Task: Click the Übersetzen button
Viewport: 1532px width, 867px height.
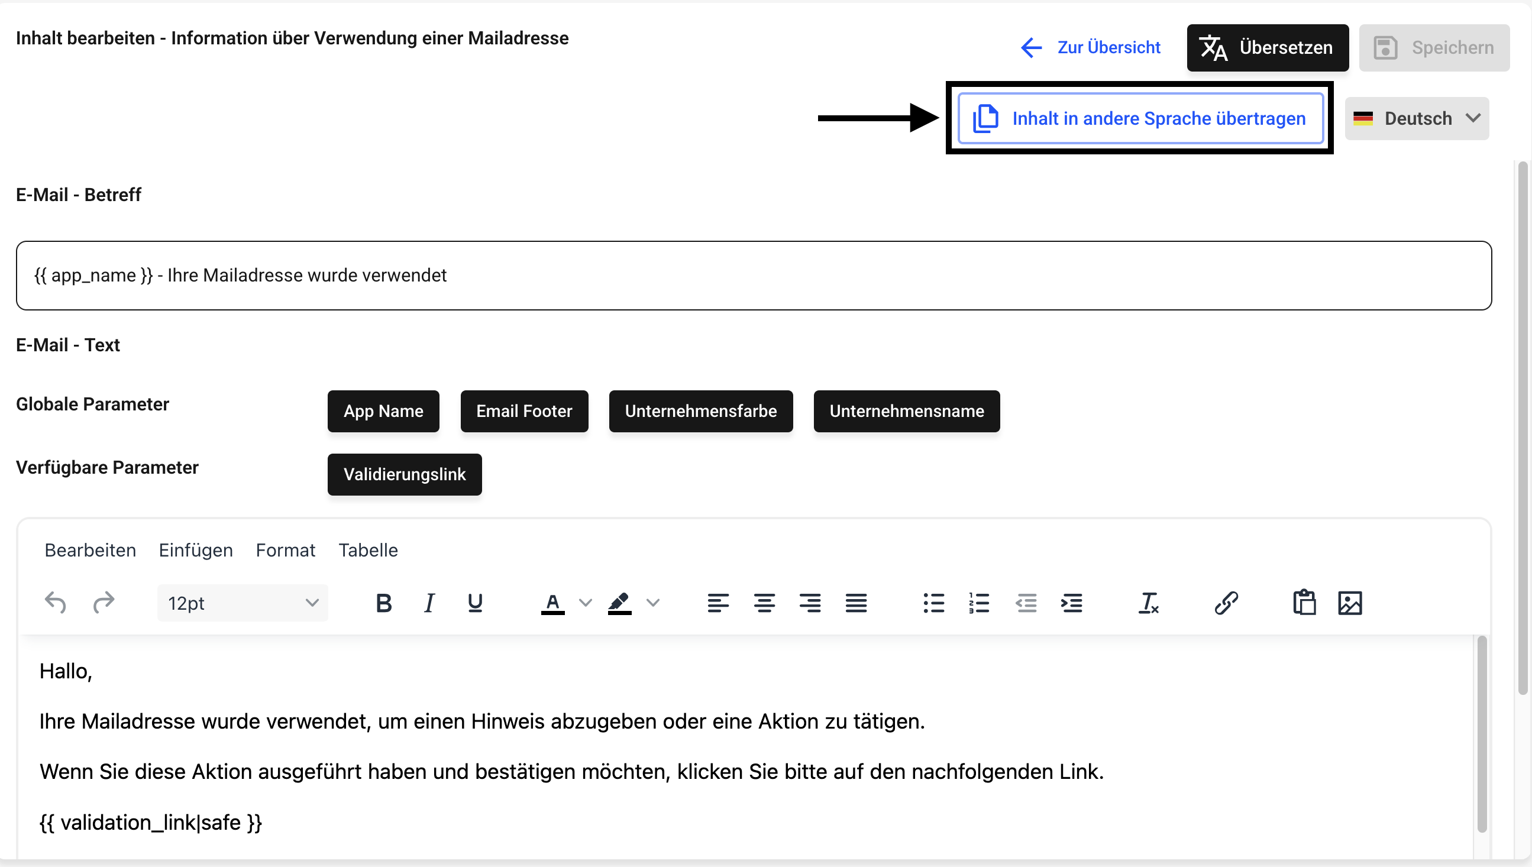Action: tap(1267, 48)
